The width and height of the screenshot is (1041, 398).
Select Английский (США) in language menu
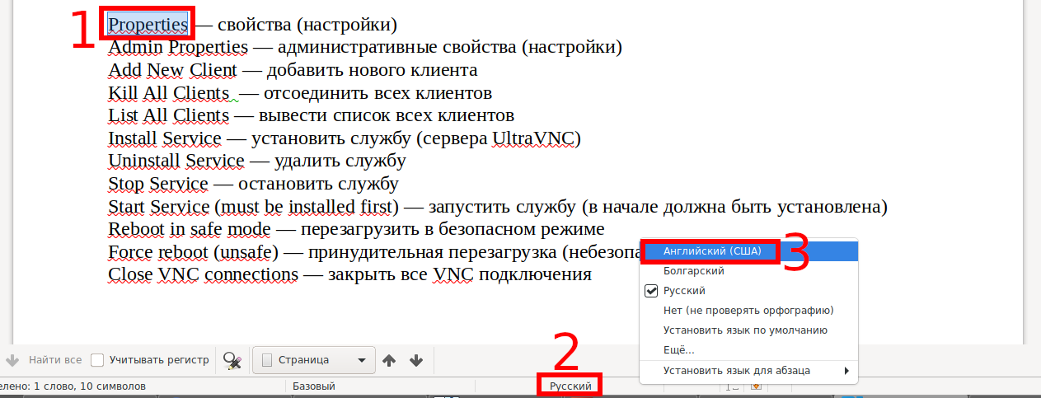pyautogui.click(x=749, y=251)
